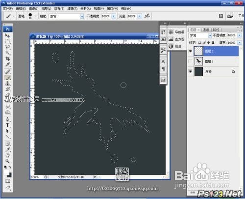Choose the Crop tool
The height and width of the screenshot is (199, 245).
7,58
